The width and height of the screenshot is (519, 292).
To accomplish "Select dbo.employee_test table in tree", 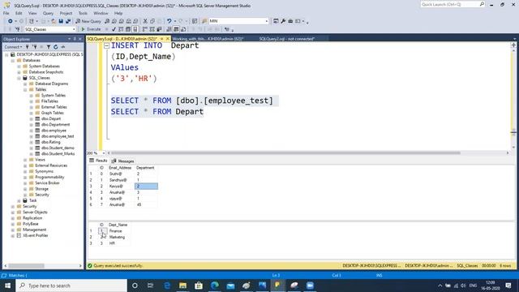I will coord(58,136).
